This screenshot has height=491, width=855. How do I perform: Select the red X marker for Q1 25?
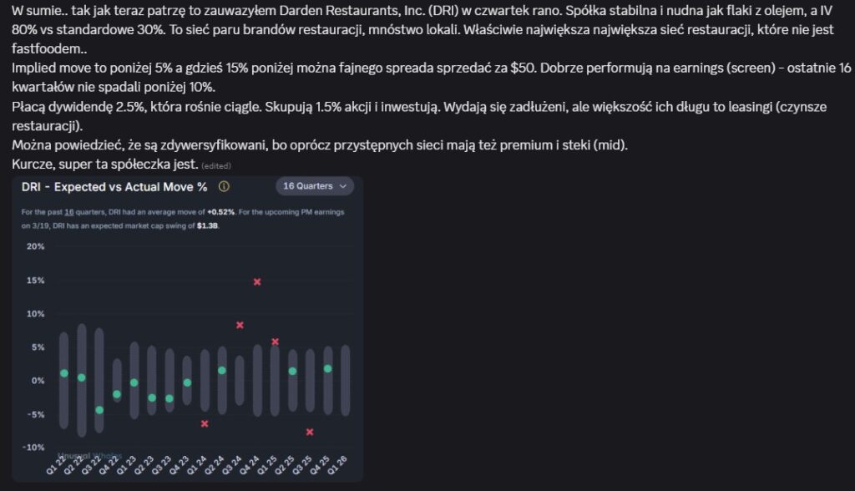(275, 342)
